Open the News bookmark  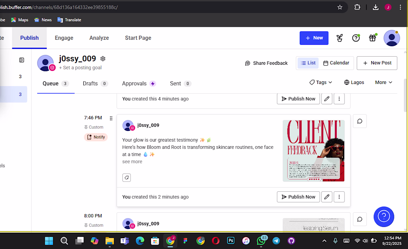coord(43,20)
